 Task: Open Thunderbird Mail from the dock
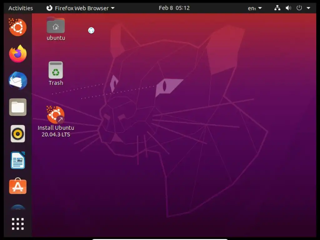(18, 80)
